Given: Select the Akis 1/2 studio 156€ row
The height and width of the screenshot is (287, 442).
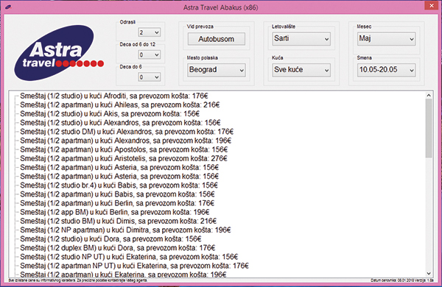Looking at the screenshot, I should pyautogui.click(x=110, y=114).
